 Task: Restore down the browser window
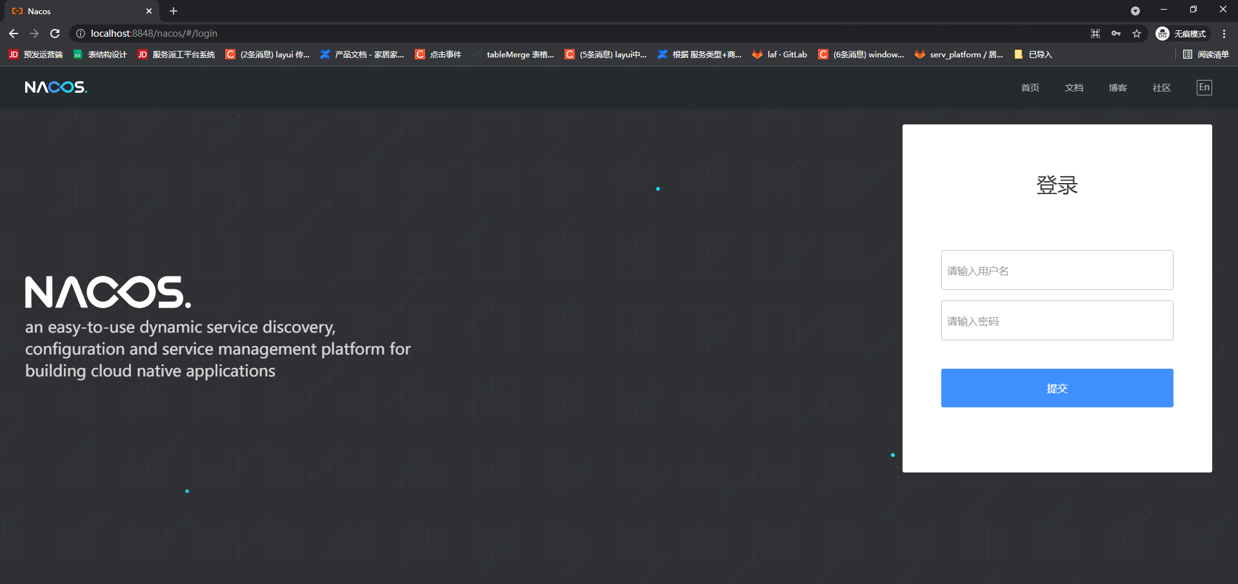1193,10
